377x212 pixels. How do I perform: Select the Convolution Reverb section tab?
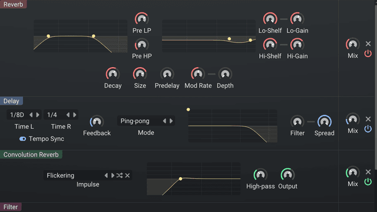click(31, 154)
